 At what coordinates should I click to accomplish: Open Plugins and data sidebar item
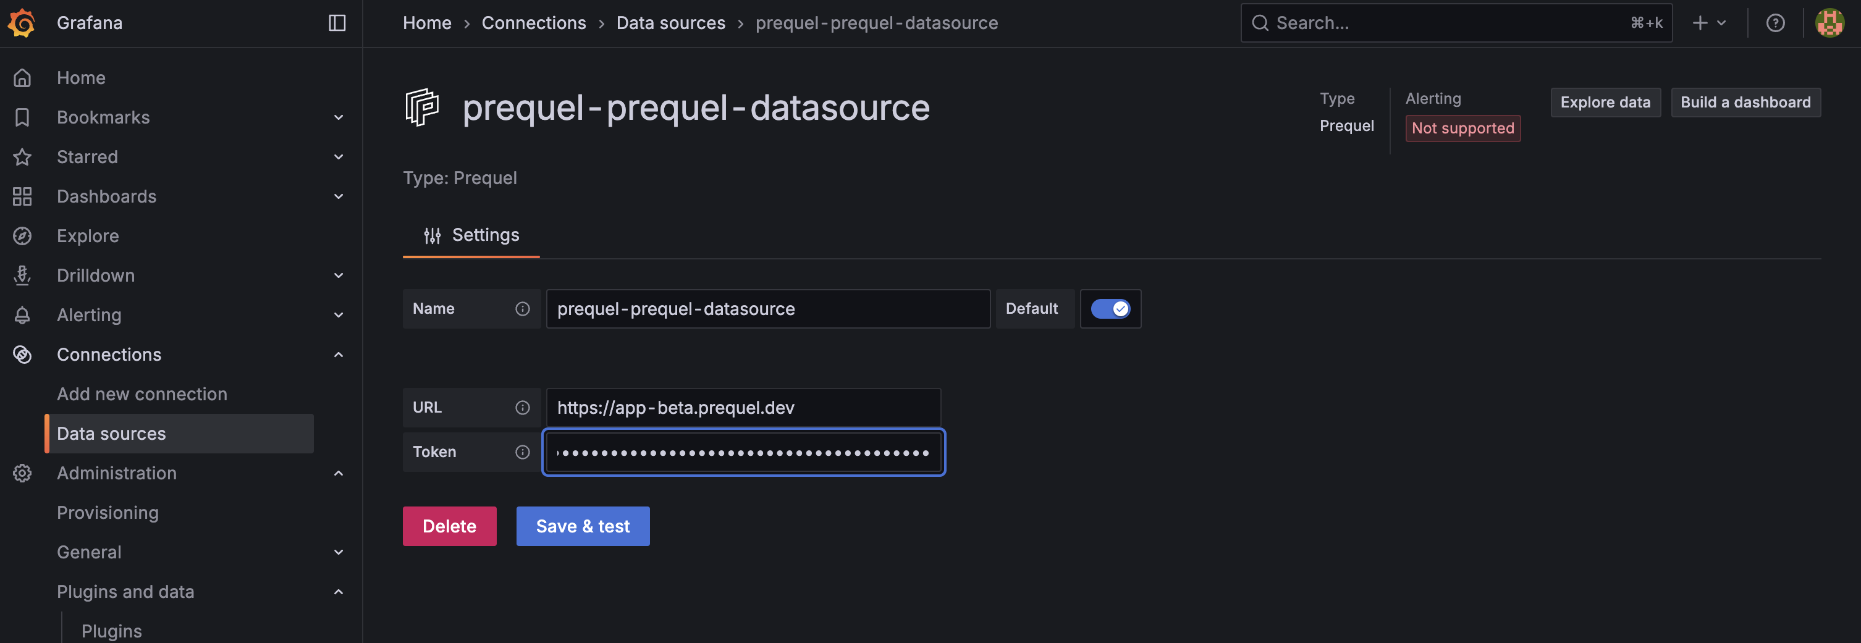pyautogui.click(x=125, y=592)
